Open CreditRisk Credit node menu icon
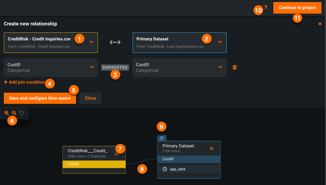 tap(117, 153)
